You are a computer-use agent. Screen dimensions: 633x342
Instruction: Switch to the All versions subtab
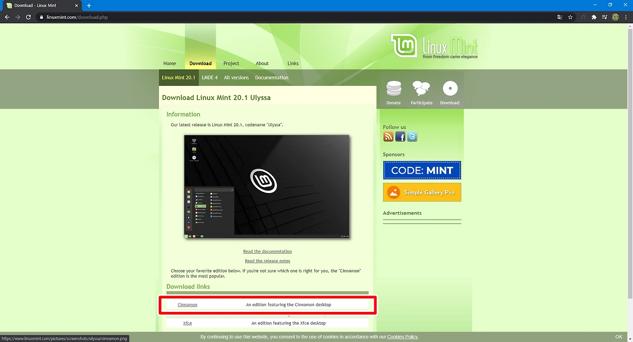(236, 77)
